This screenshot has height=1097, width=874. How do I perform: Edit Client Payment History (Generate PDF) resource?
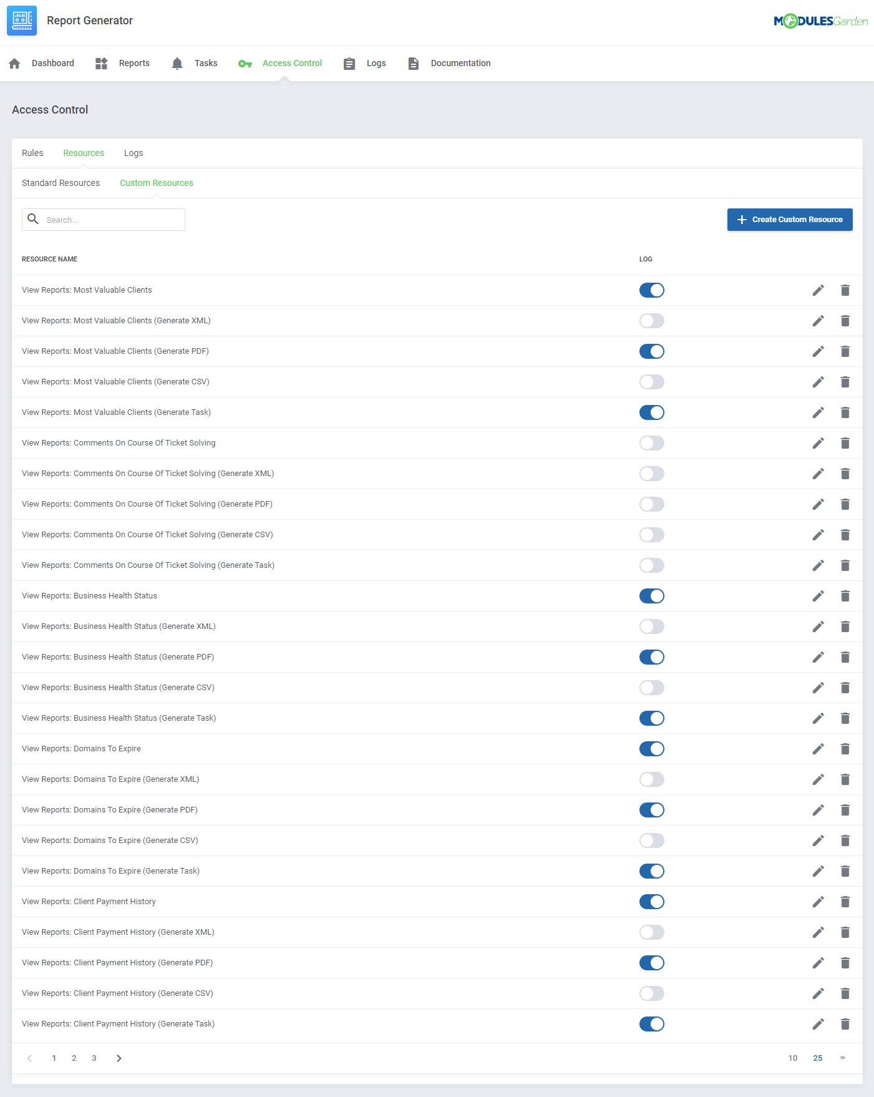coord(818,963)
